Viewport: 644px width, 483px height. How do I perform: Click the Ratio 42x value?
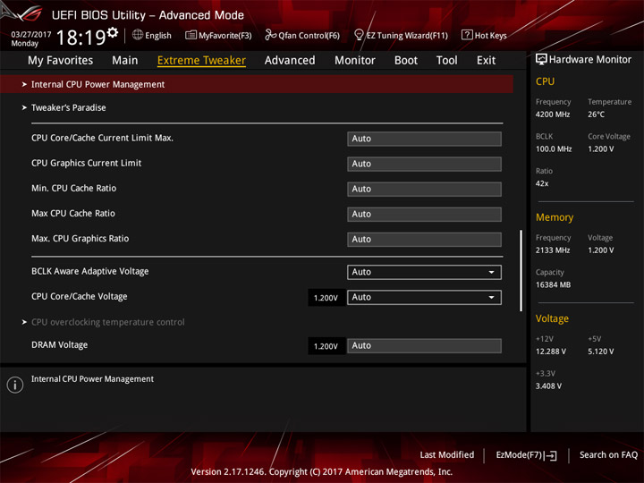point(542,183)
